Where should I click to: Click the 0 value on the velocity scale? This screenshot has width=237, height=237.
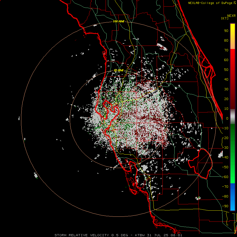(x=227, y=118)
